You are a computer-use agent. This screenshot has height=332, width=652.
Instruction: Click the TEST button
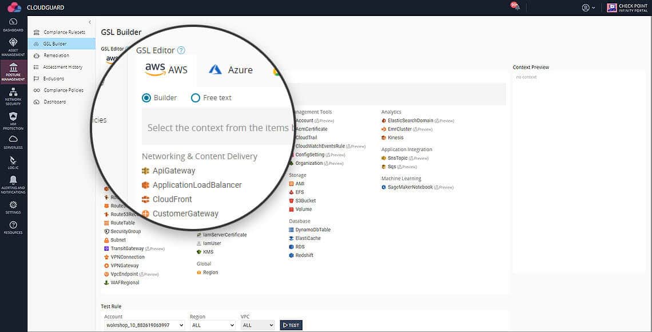[x=291, y=325]
